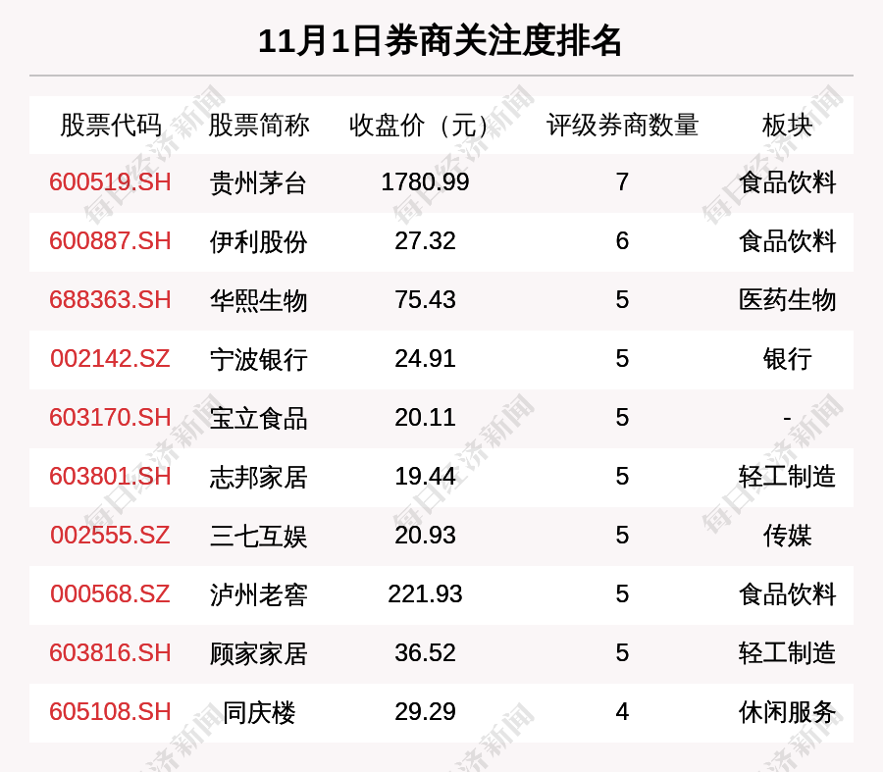The image size is (883, 772).
Task: Click broker count 4 for 同庆楼
Action: point(622,712)
